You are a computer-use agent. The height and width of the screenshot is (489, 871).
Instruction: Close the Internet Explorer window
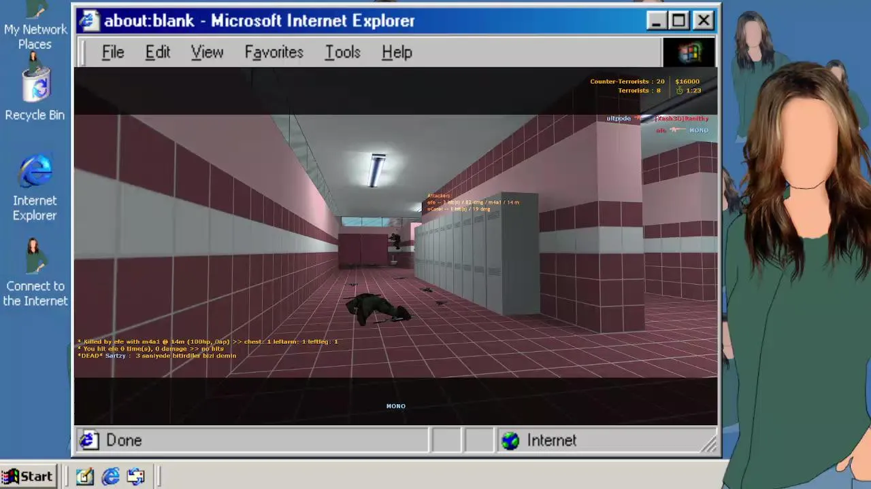point(703,20)
